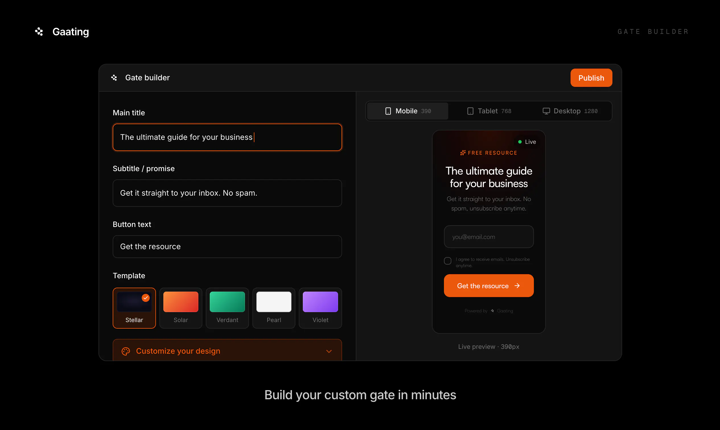Focus the Main title input field

[x=227, y=137]
